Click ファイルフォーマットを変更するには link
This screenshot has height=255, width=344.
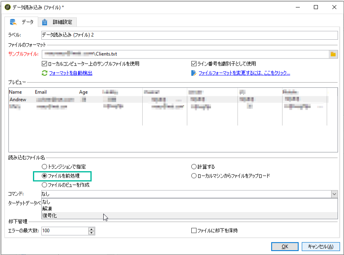click(244, 73)
